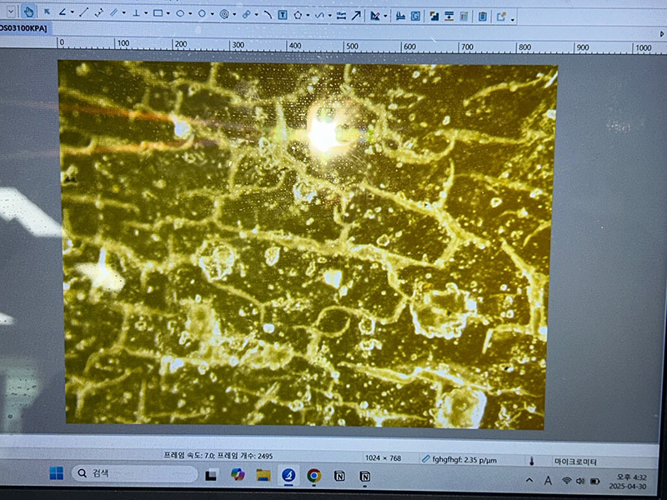Select the rectangle measurement tool
The height and width of the screenshot is (500, 667).
[x=157, y=13]
